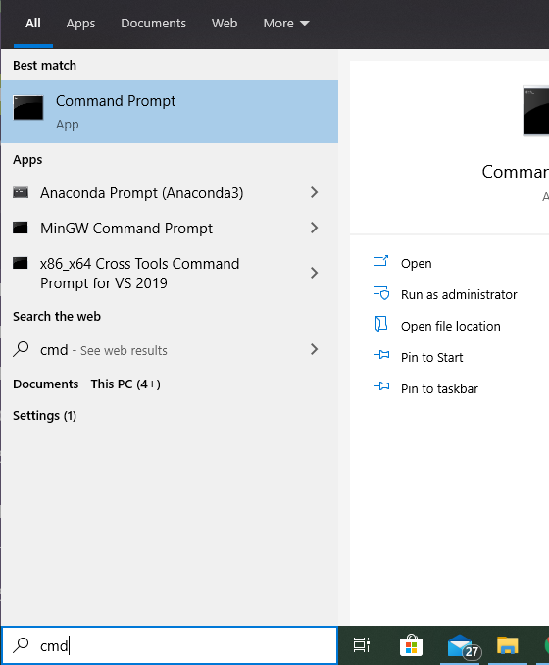Expand the MinGW Command Prompt chevron
This screenshot has height=665, width=549.
click(314, 228)
